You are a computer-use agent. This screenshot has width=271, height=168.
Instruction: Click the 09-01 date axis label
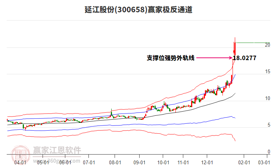(139, 162)
